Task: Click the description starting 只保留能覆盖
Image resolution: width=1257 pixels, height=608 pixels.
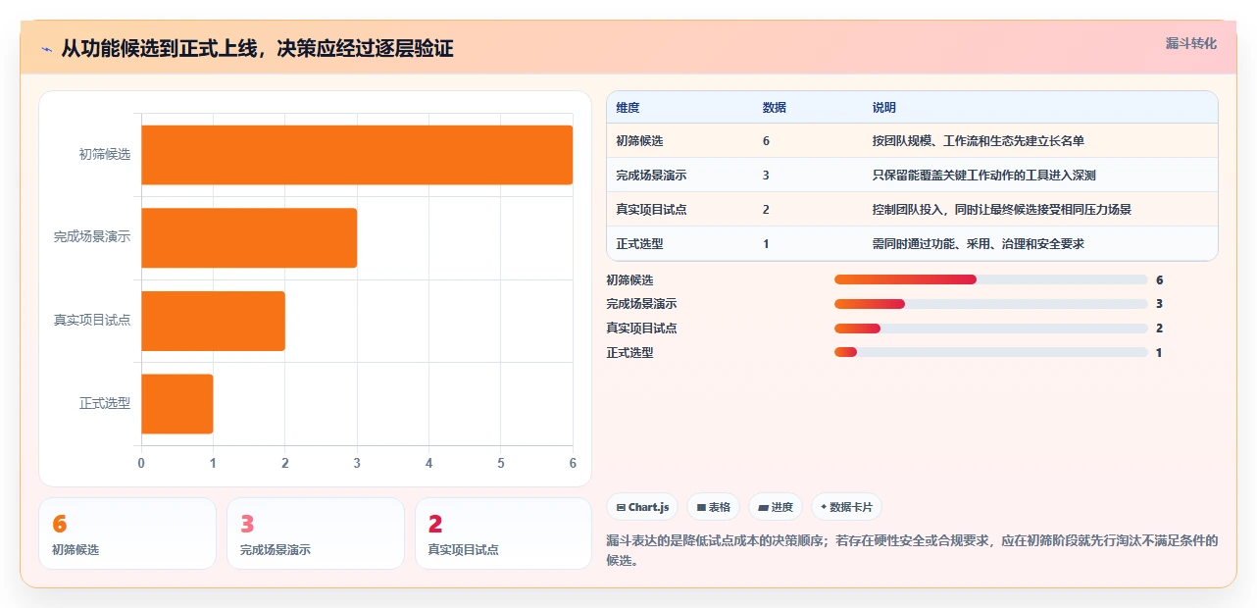Action: click(983, 176)
